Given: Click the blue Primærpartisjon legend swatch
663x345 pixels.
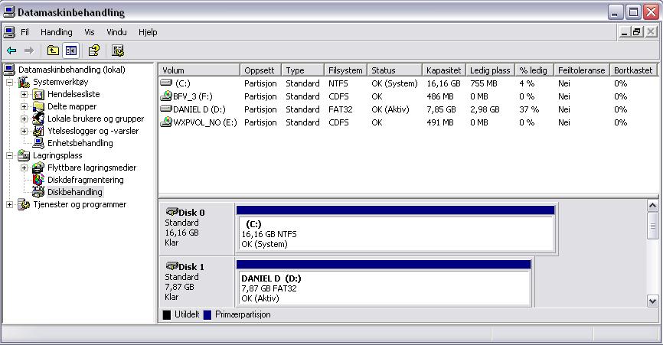Looking at the screenshot, I should pos(207,314).
